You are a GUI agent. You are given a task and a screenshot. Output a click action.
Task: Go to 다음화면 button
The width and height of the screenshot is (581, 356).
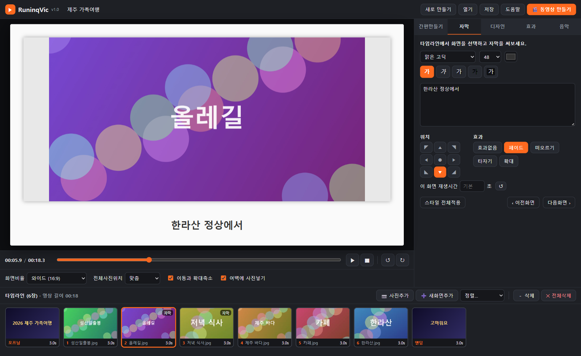click(x=559, y=202)
